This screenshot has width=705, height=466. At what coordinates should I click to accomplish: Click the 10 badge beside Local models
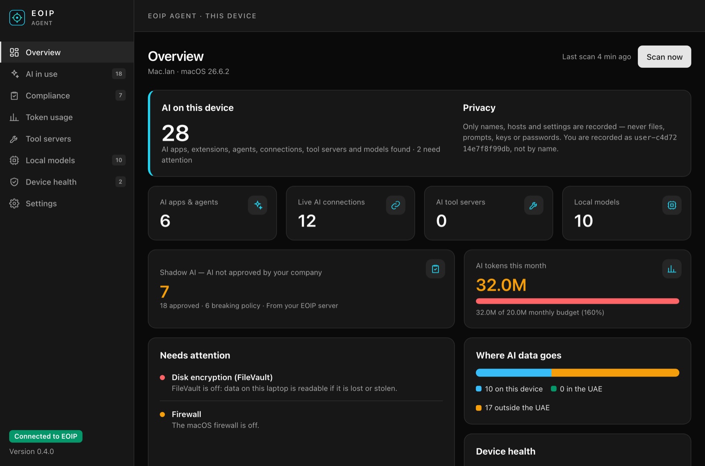[x=119, y=160]
